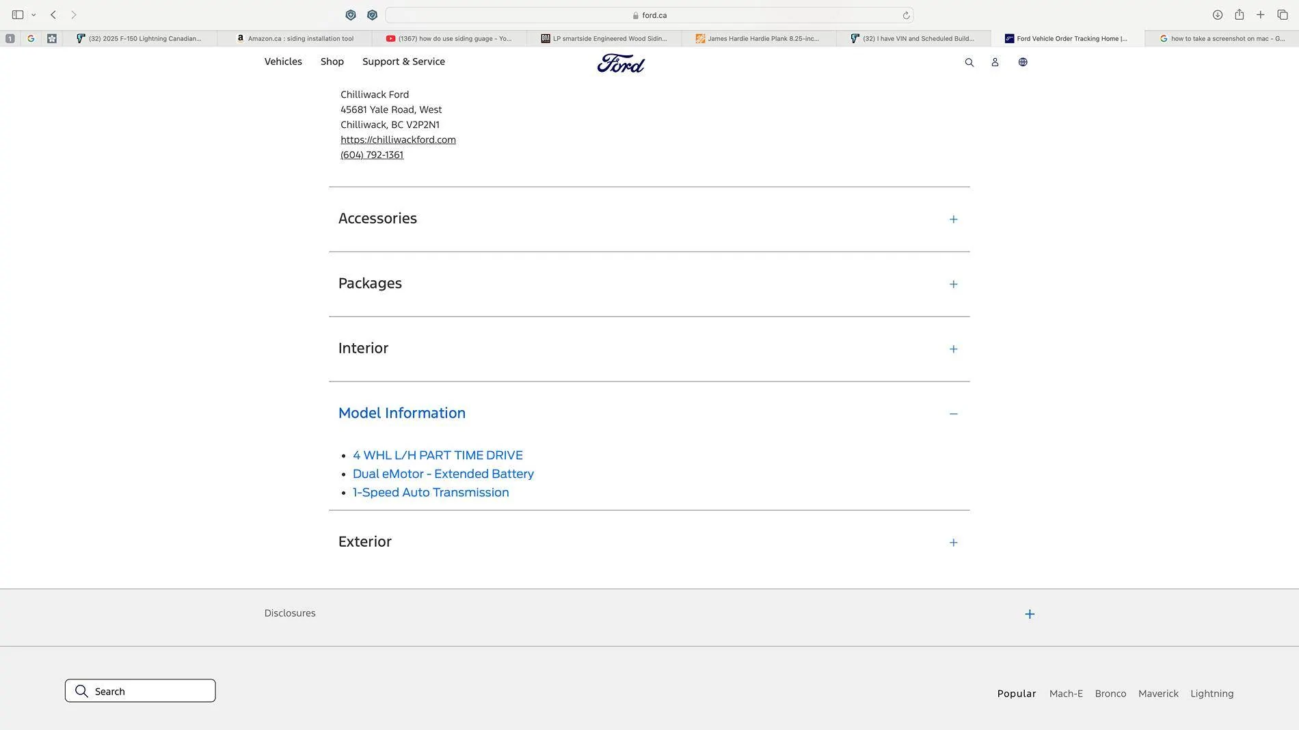Switch to LP smartside Engineered Wood tab
This screenshot has width=1299, height=730.
coord(604,38)
